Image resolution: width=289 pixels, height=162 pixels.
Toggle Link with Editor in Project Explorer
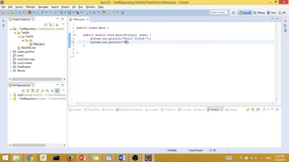tap(51, 25)
